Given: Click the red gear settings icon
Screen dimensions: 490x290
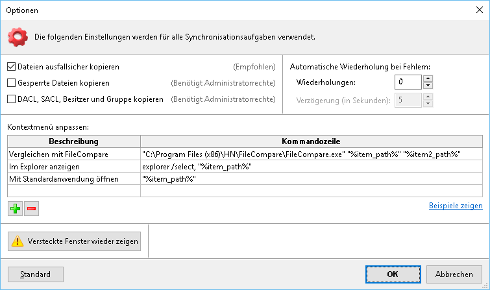Looking at the screenshot, I should [18, 37].
